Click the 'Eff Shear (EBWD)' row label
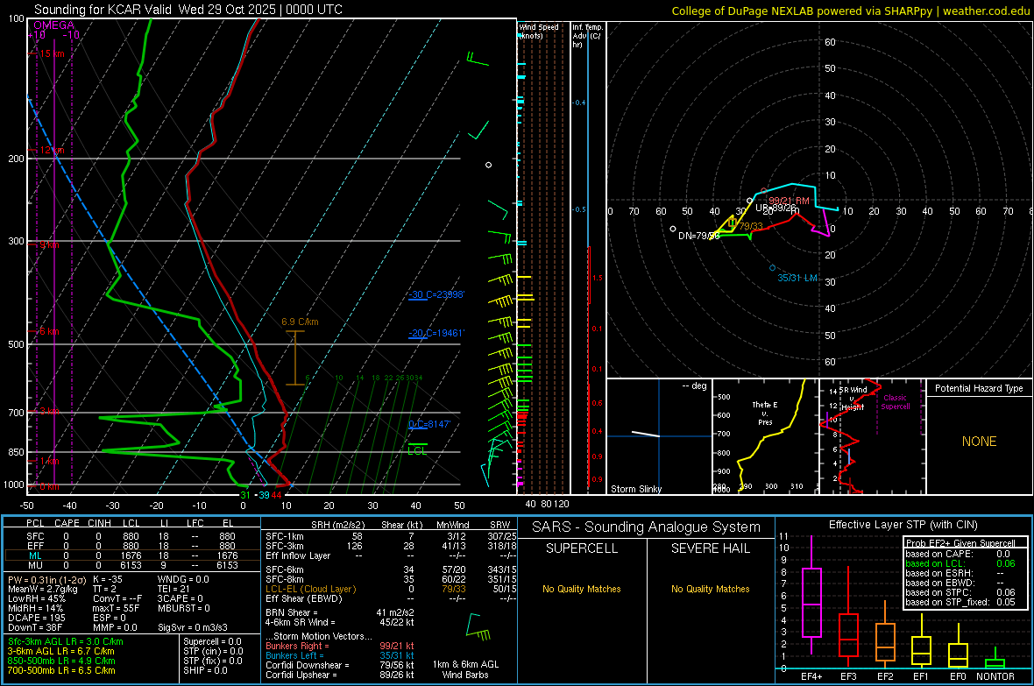Viewport: 1034px width, 686px height. 304,598
